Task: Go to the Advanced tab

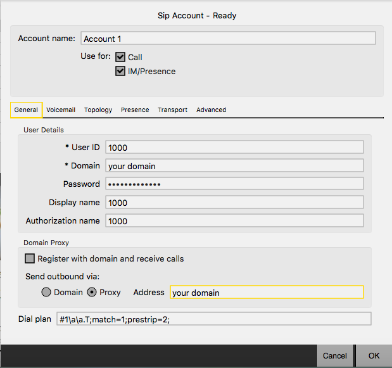Action: (x=212, y=110)
